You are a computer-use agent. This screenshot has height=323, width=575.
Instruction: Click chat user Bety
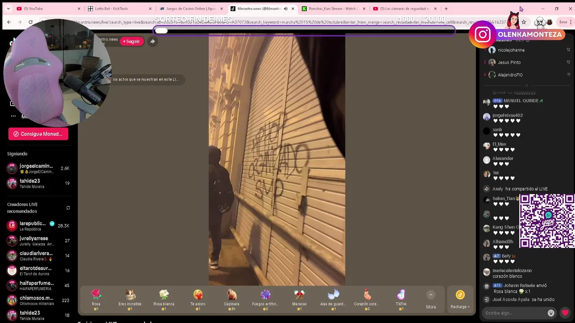pos(506,256)
